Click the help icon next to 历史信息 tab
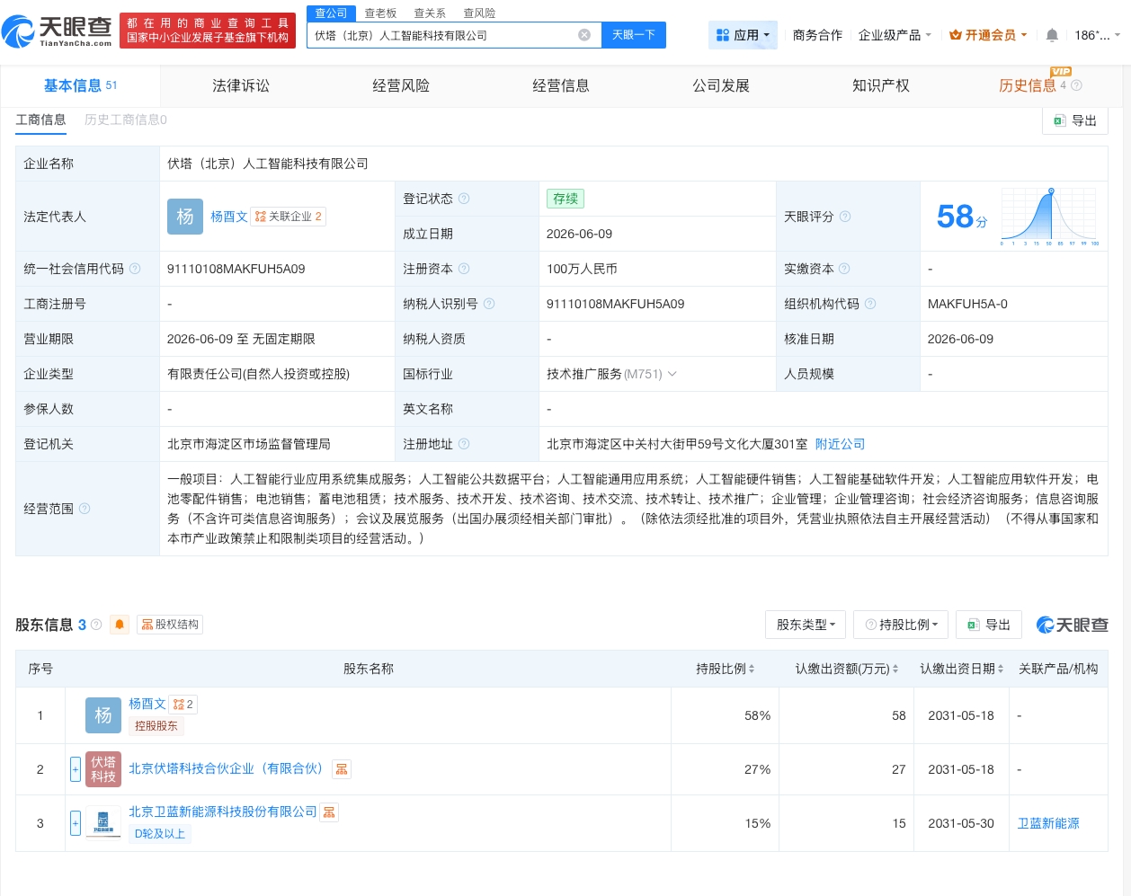Screen dimensions: 1131x896 pyautogui.click(x=1076, y=85)
